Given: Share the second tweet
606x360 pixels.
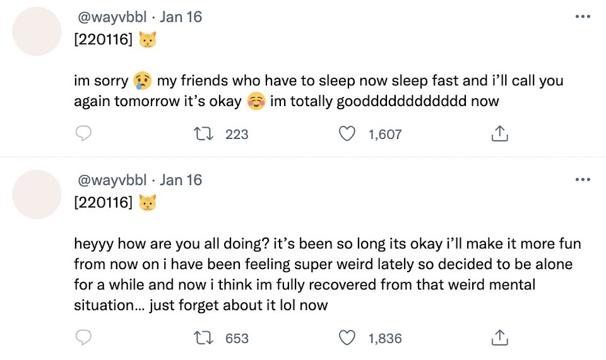Looking at the screenshot, I should (499, 339).
